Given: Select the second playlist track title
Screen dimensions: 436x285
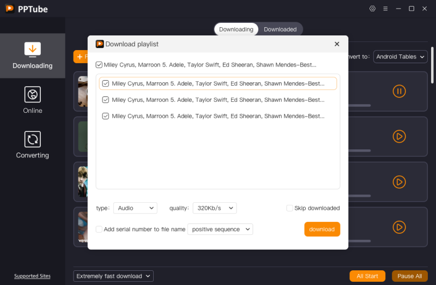Looking at the screenshot, I should (218, 100).
